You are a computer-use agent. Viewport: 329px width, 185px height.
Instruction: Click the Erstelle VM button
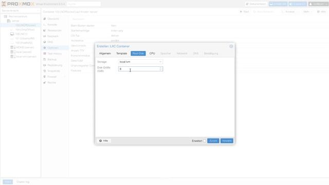278,4
